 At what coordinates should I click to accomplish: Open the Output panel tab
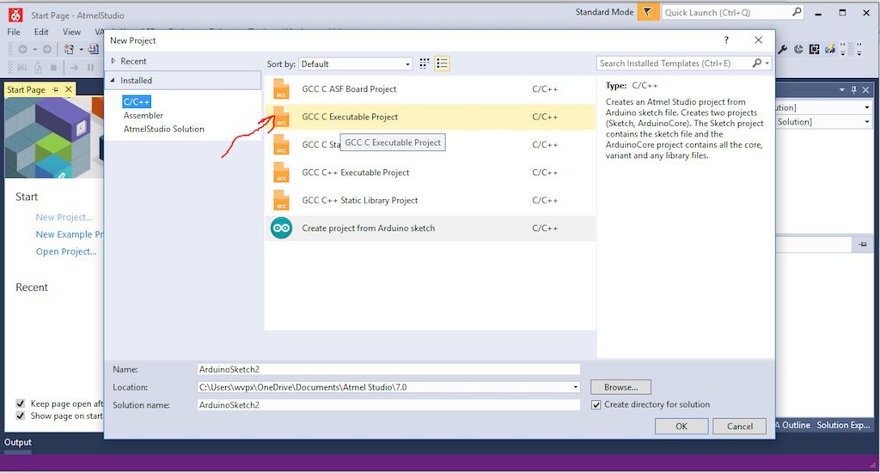[18, 442]
